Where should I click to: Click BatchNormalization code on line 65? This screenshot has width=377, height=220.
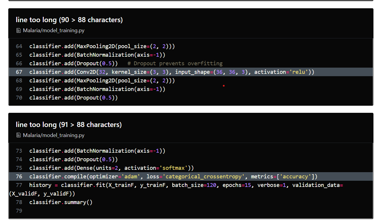[97, 55]
